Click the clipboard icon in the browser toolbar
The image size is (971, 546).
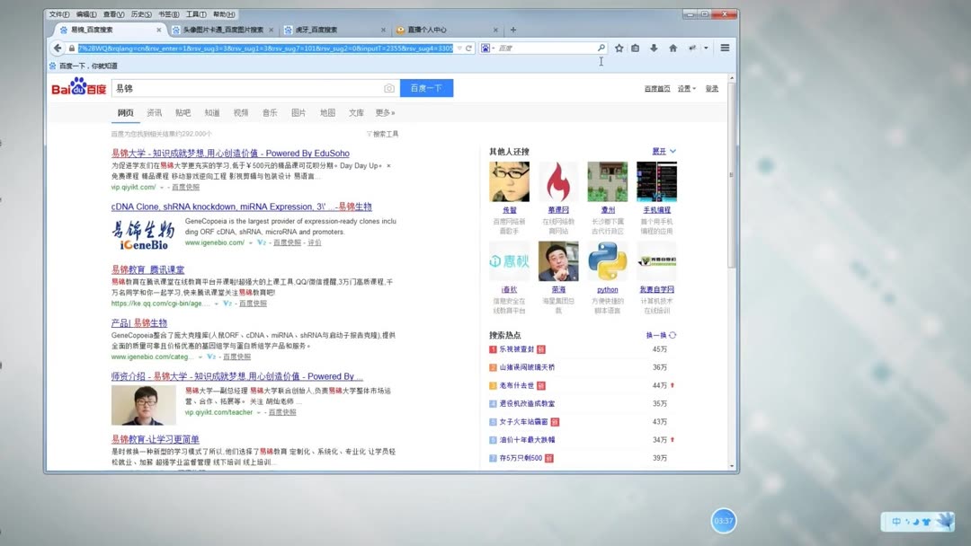pyautogui.click(x=635, y=48)
